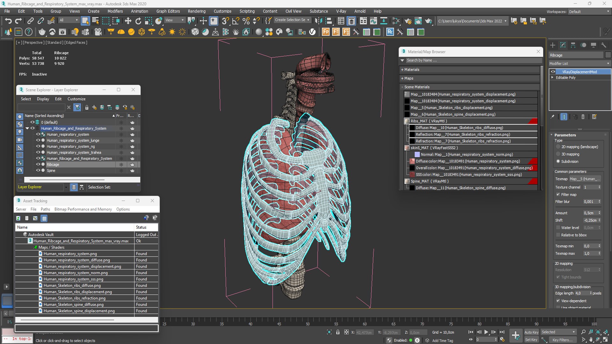The width and height of the screenshot is (612, 344).
Task: Collapse Human_Ribcage_and_Respiratory_System layer
Action: point(27,128)
